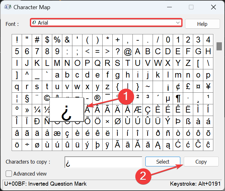Select the at sign @ character

(127, 52)
